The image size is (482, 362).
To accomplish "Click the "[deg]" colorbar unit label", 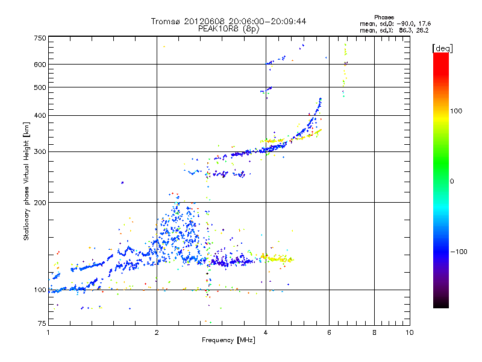I will pyautogui.click(x=442, y=48).
